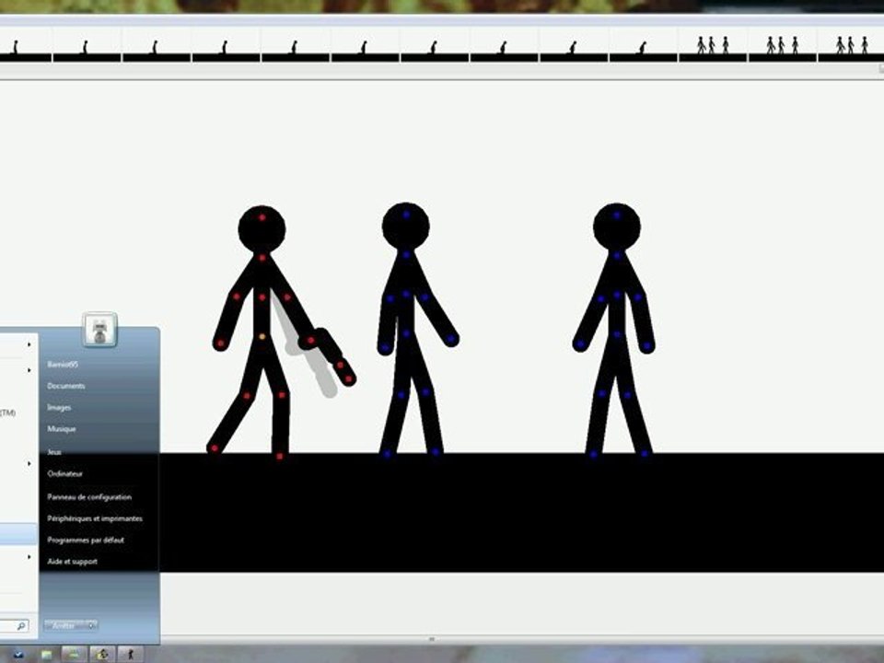Click the red figure's back foot handle

tap(215, 448)
